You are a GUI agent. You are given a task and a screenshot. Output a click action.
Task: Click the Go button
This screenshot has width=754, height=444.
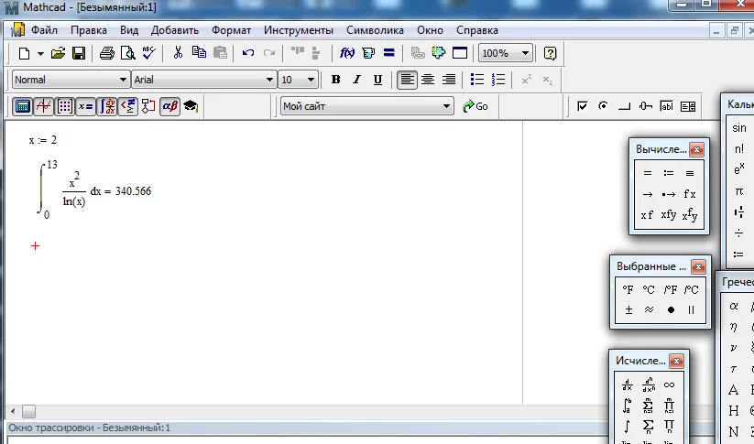pos(475,106)
